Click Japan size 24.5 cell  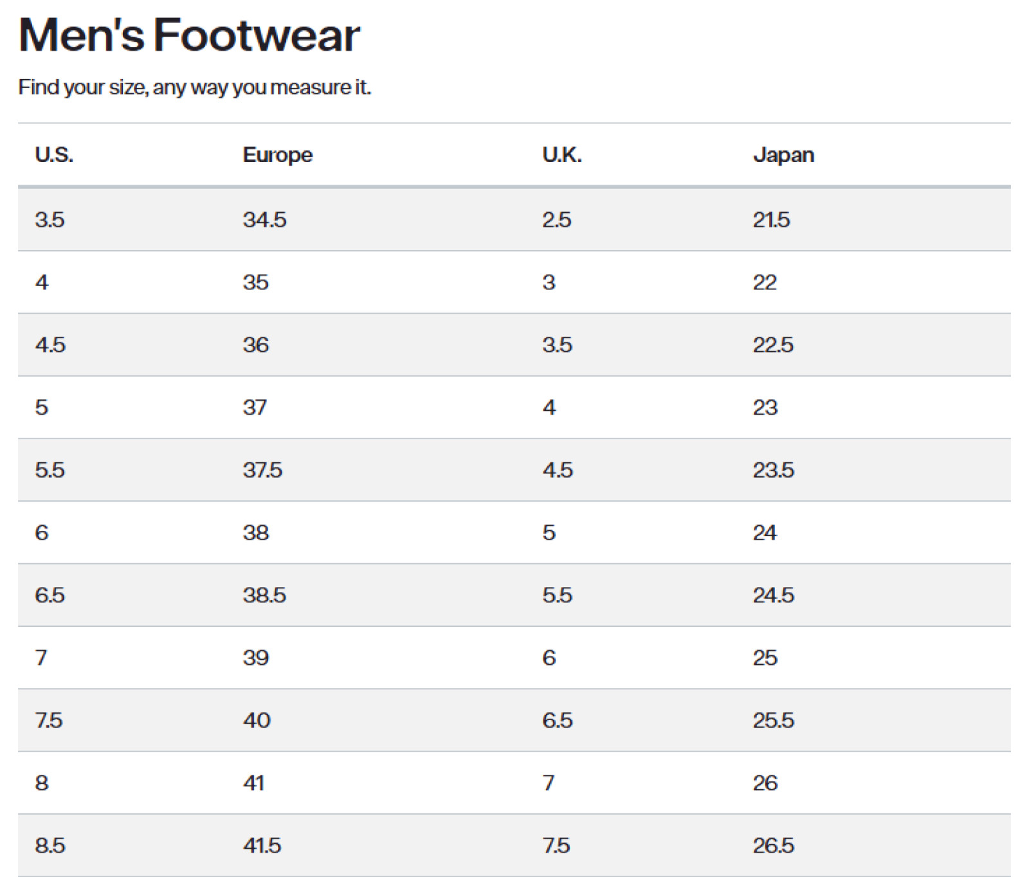click(x=774, y=595)
